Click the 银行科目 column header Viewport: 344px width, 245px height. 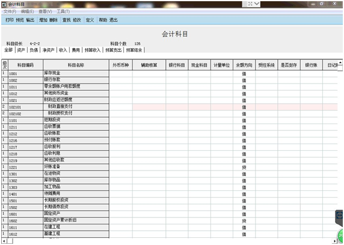177,65
